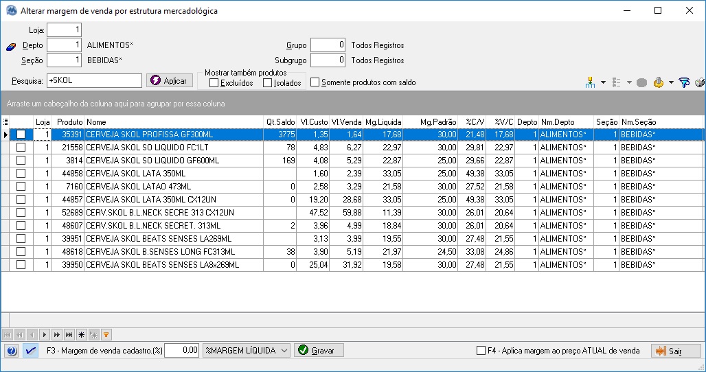Enable F4 Aplica margem ao preço ATUAL

coord(481,351)
